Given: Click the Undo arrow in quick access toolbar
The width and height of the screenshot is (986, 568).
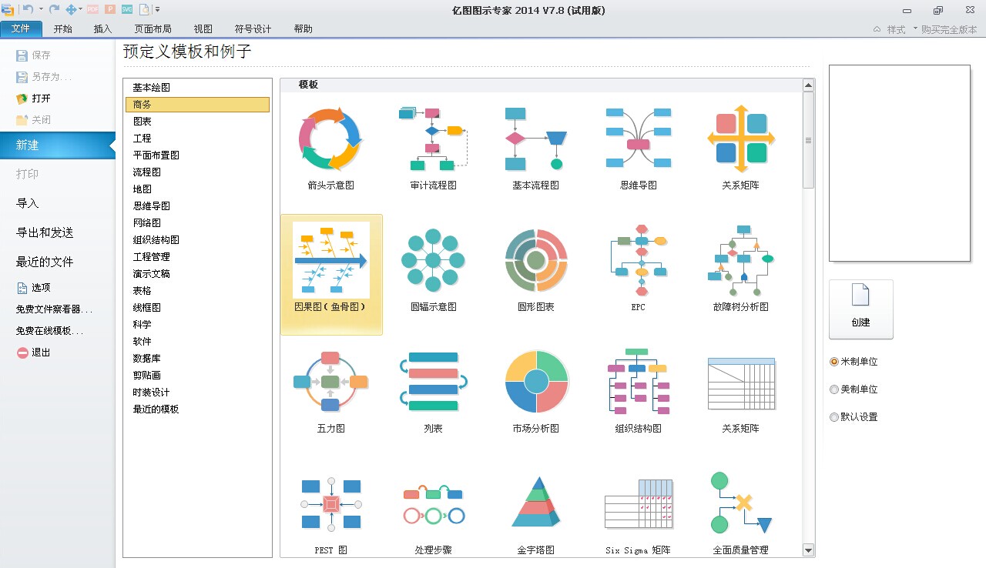Looking at the screenshot, I should click(x=28, y=9).
